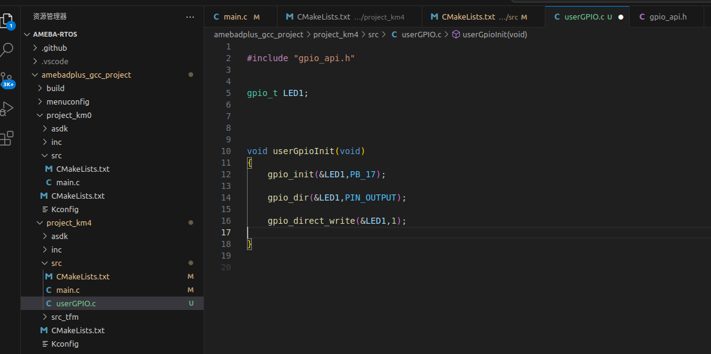Image resolution: width=711 pixels, height=354 pixels.
Task: Click the gpio_direct_write function call
Action: [x=311, y=221]
